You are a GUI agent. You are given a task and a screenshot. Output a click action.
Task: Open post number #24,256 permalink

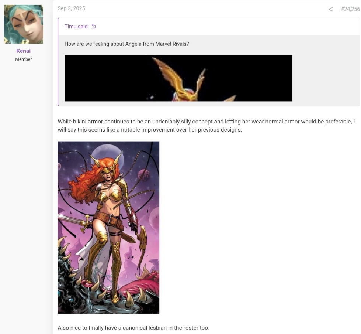point(350,9)
